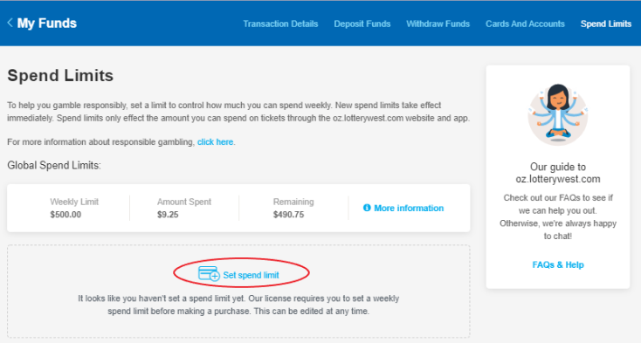The image size is (641, 343).
Task: Open the Cards And Accounts tab
Action: (525, 24)
